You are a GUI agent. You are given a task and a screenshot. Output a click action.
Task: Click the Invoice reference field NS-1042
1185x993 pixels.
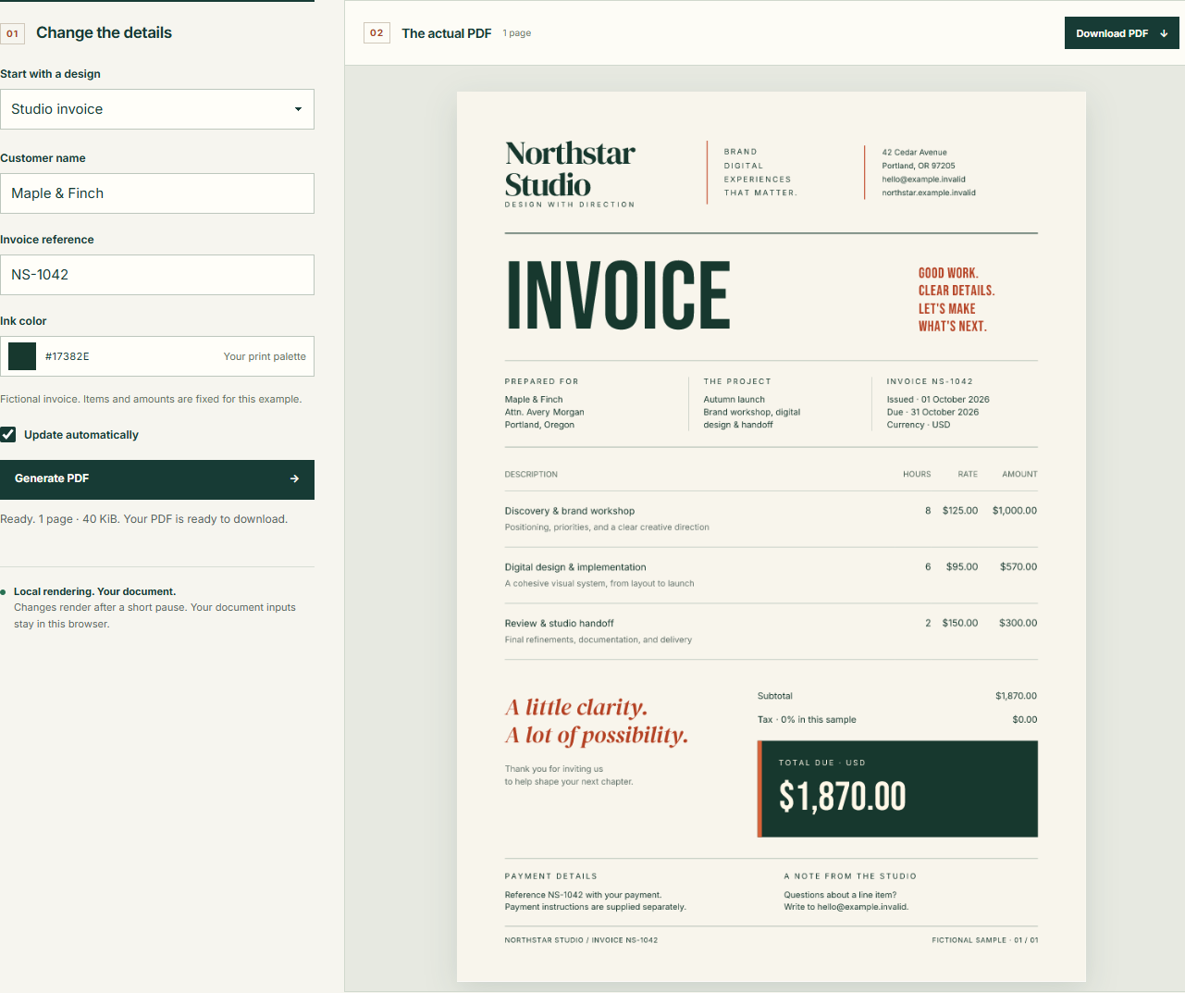pos(157,275)
